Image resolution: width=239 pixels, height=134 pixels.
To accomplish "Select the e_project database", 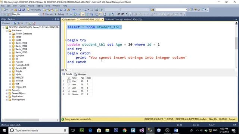I will point(20,55).
